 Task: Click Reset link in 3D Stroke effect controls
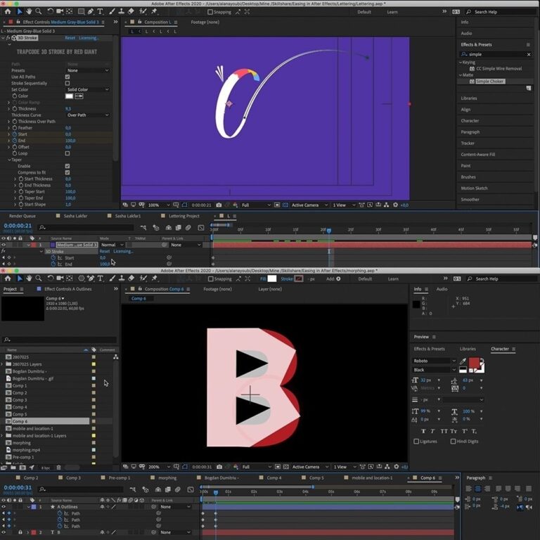click(x=70, y=38)
